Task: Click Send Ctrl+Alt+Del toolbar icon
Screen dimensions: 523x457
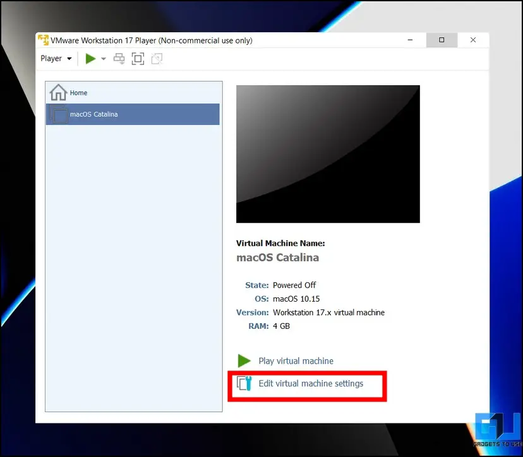Action: click(x=119, y=59)
